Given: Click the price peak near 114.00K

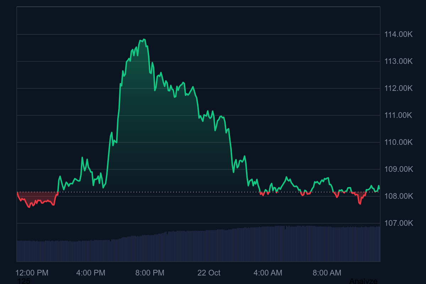Looking at the screenshot, I should tap(144, 39).
